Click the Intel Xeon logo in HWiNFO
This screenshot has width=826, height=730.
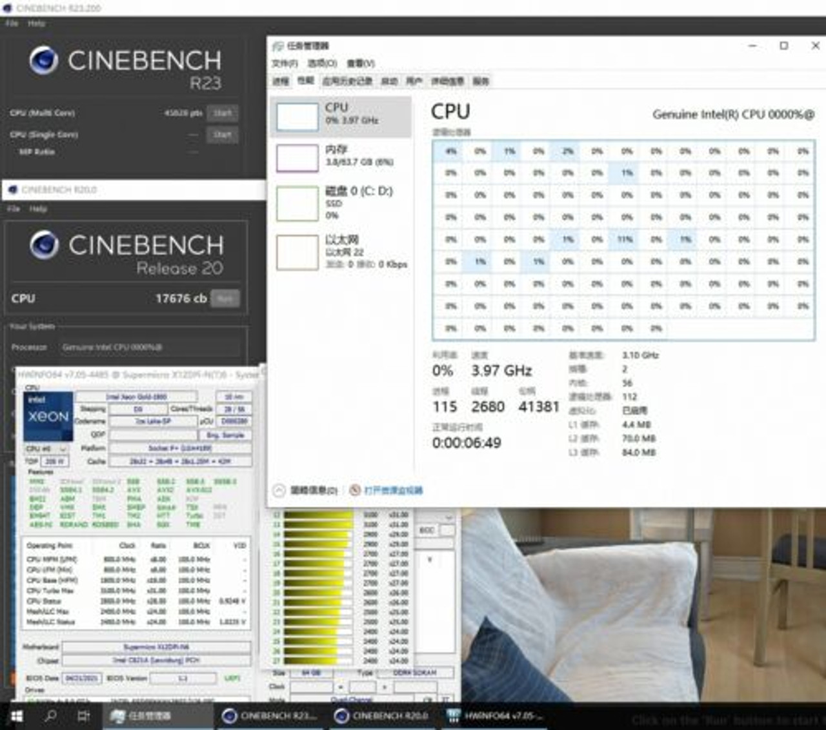48,416
